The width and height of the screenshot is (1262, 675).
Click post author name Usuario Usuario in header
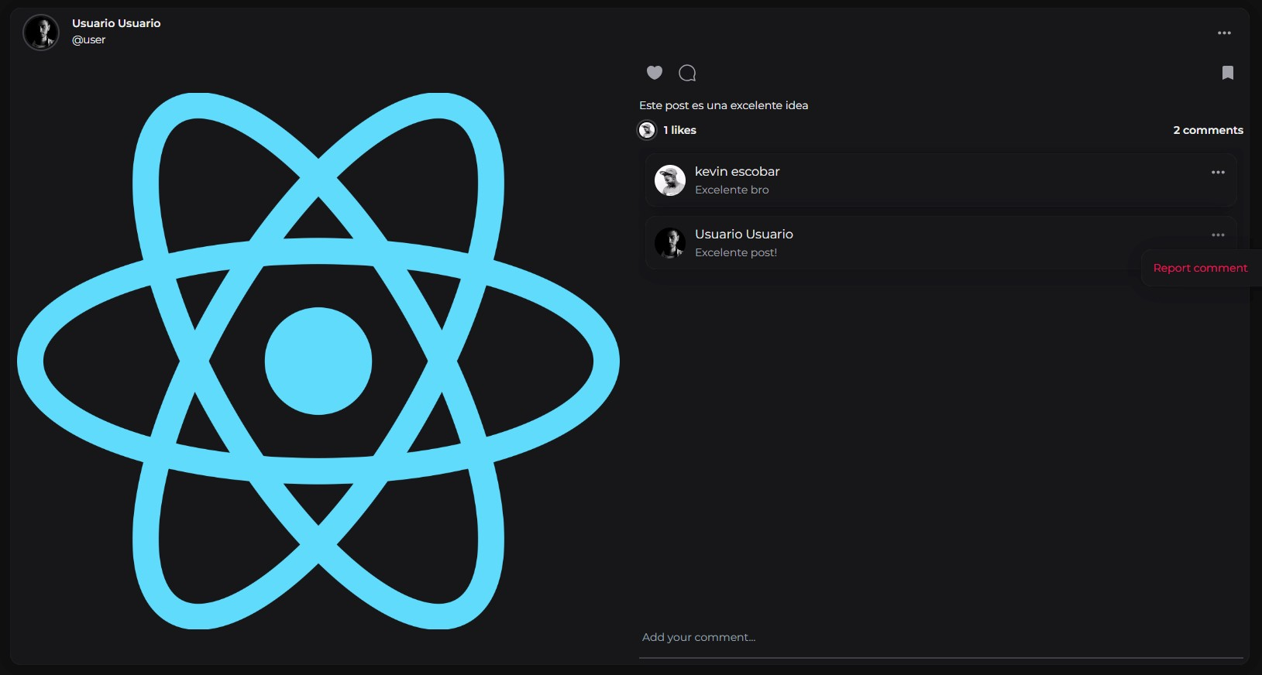(116, 23)
